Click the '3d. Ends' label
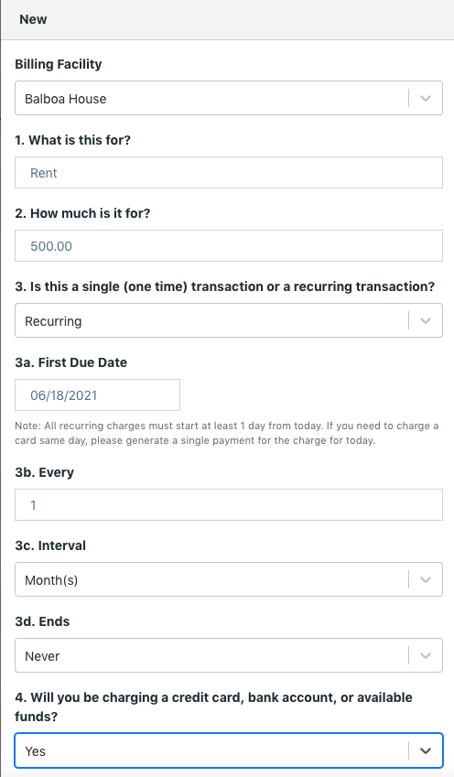Viewport: 454px width, 777px height. [x=42, y=621]
